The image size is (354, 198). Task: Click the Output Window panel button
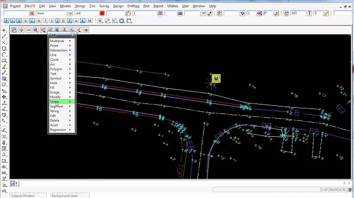pyautogui.click(x=28, y=196)
